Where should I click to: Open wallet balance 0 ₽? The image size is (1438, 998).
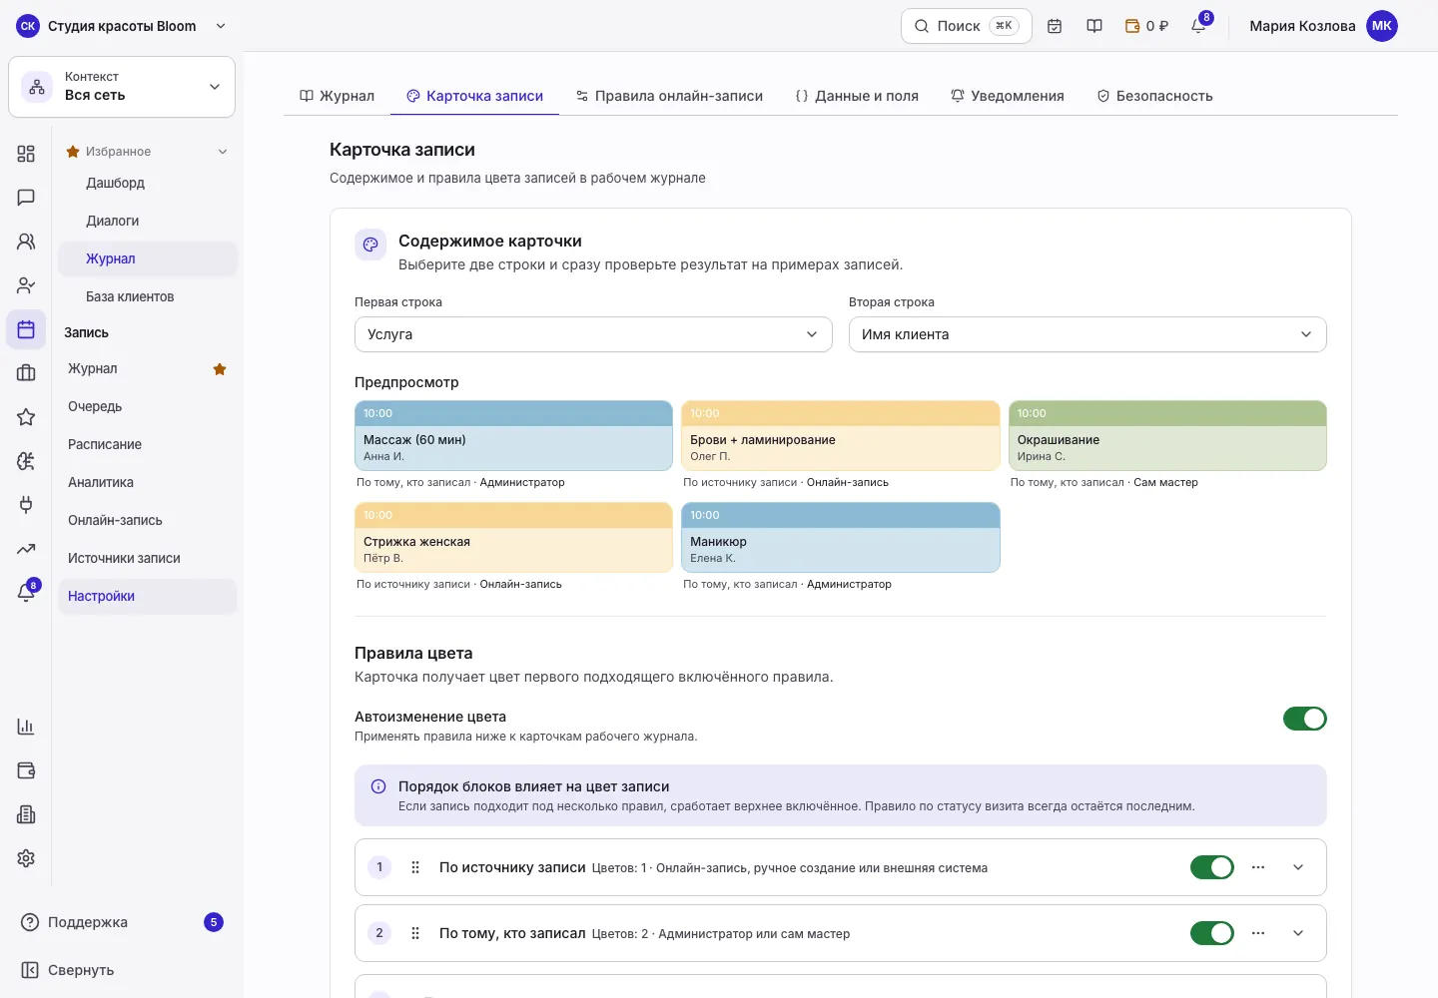tap(1146, 26)
